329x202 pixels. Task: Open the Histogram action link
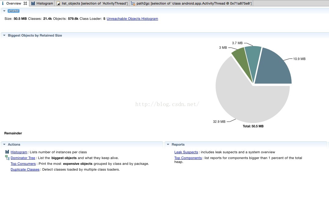(19, 152)
